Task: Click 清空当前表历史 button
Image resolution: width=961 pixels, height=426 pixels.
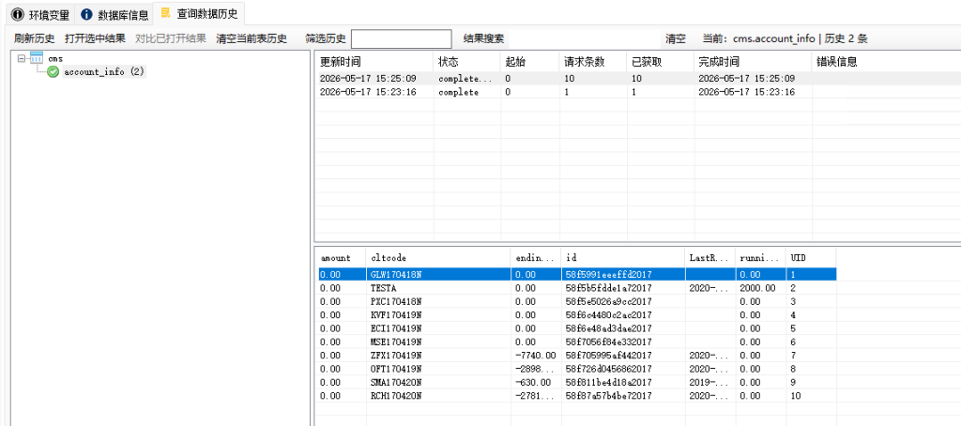Action: coord(252,38)
